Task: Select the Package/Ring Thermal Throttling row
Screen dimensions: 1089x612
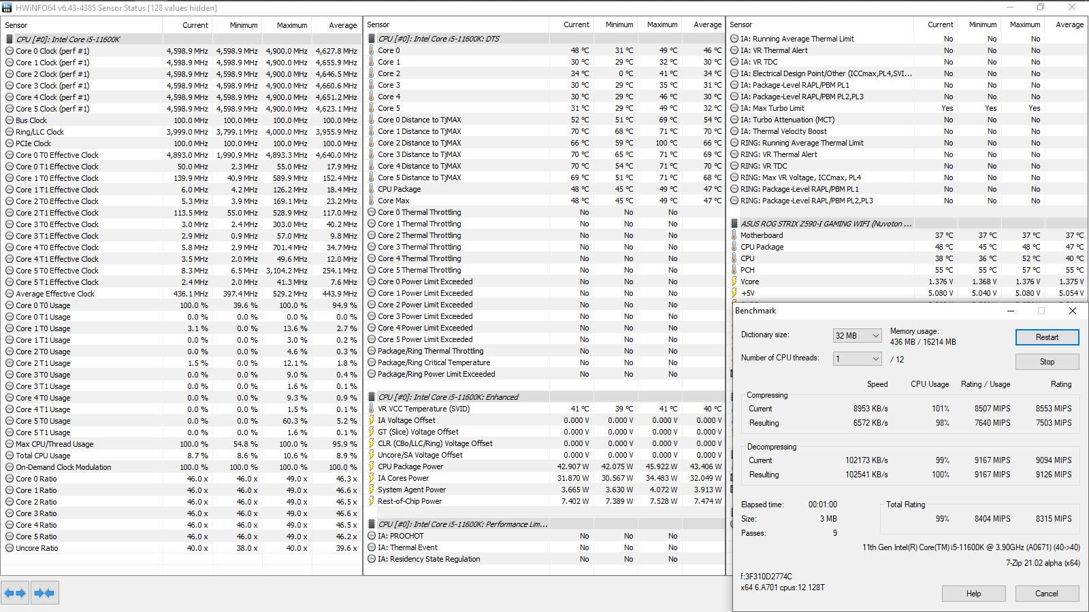Action: (x=544, y=351)
